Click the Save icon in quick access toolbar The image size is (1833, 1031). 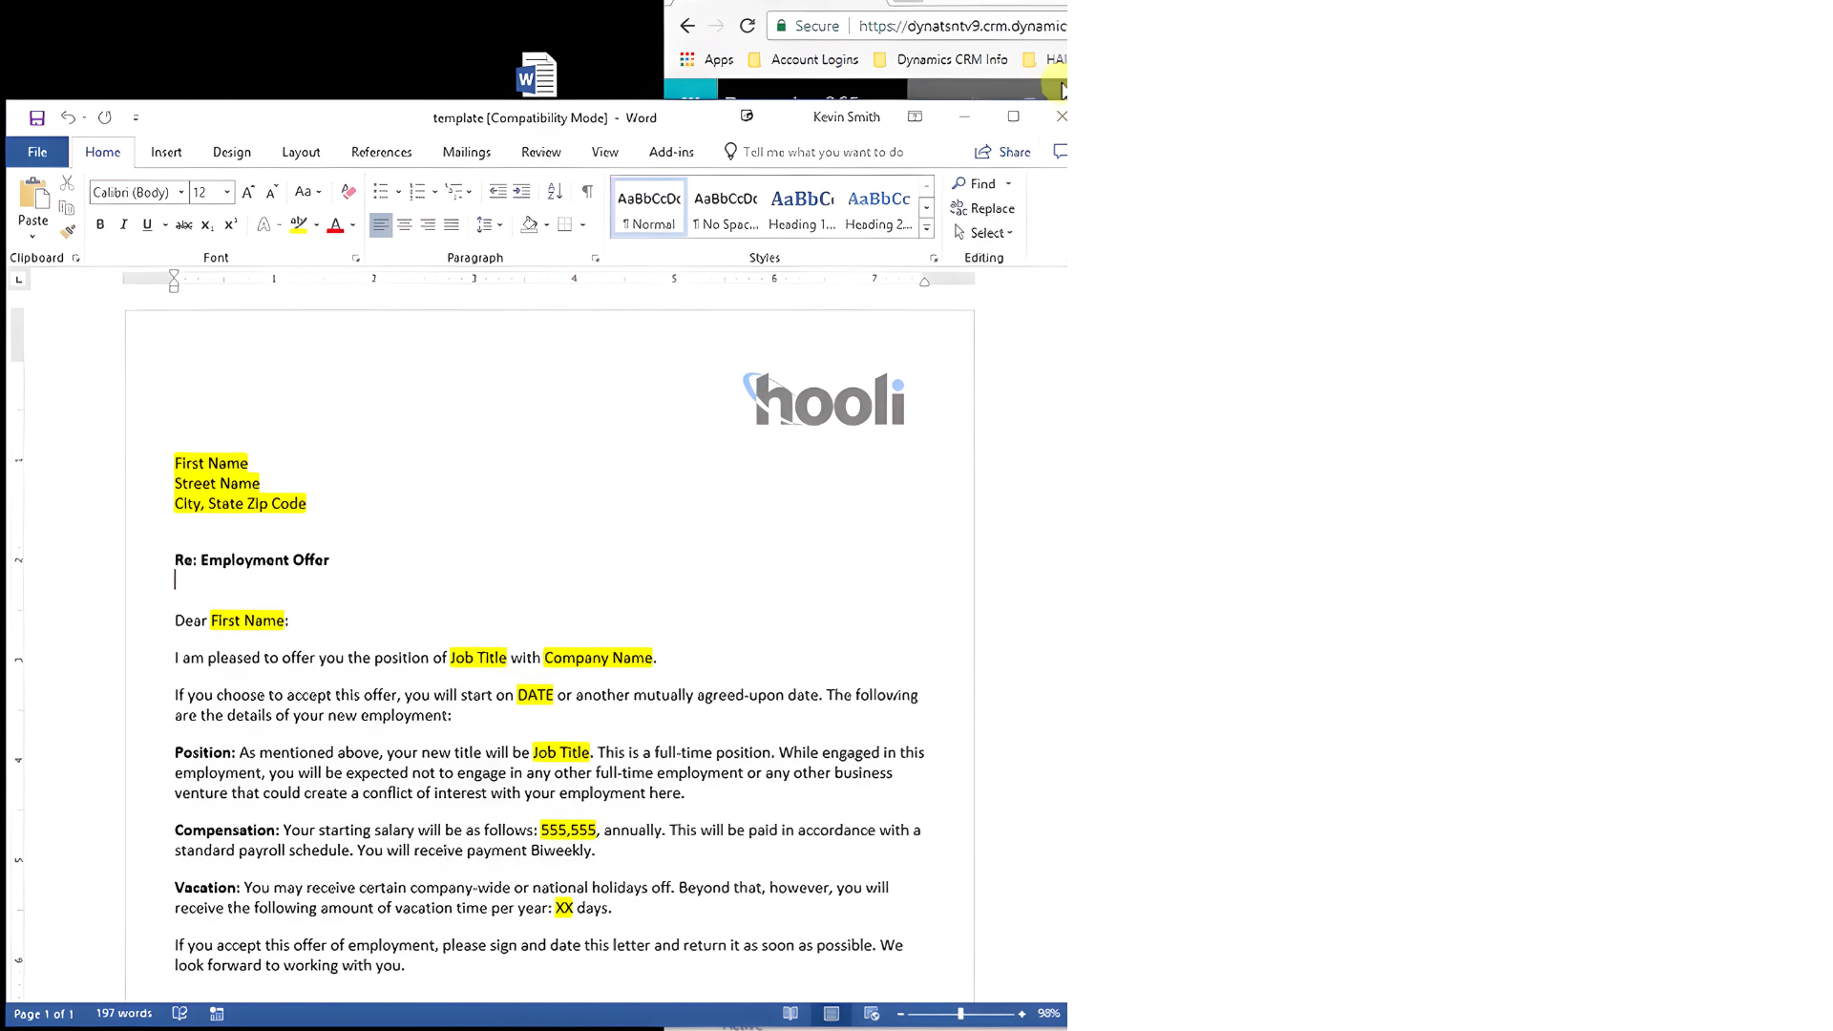pos(37,117)
